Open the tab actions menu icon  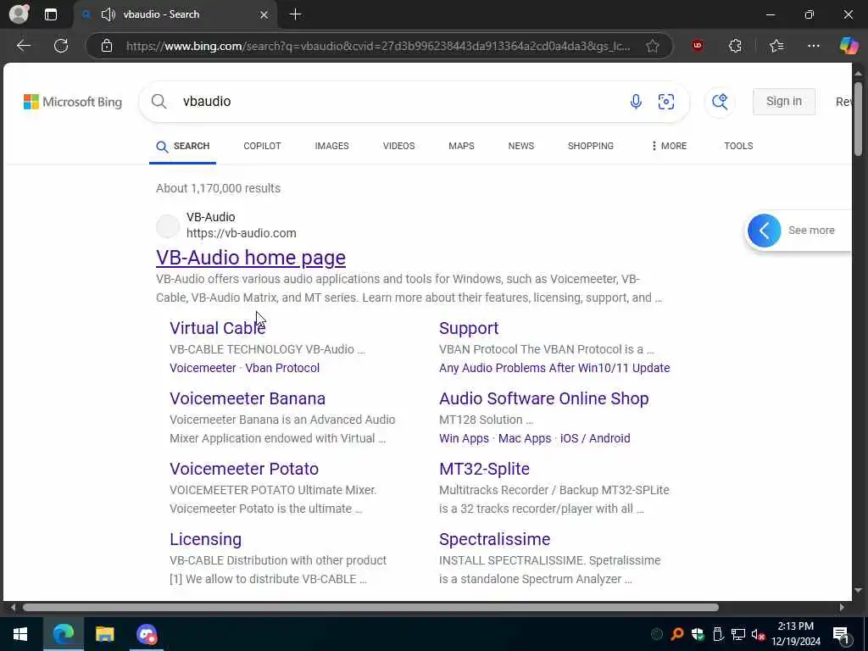tap(50, 14)
